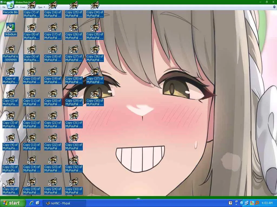Select the 'Copy (21) of MyPayPal' shortcut
277x207 pixels.
tap(53, 120)
